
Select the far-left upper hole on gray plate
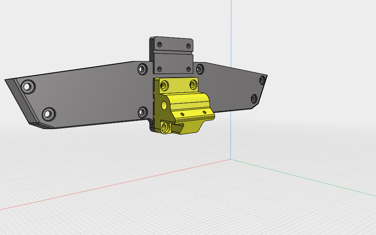(x=28, y=87)
